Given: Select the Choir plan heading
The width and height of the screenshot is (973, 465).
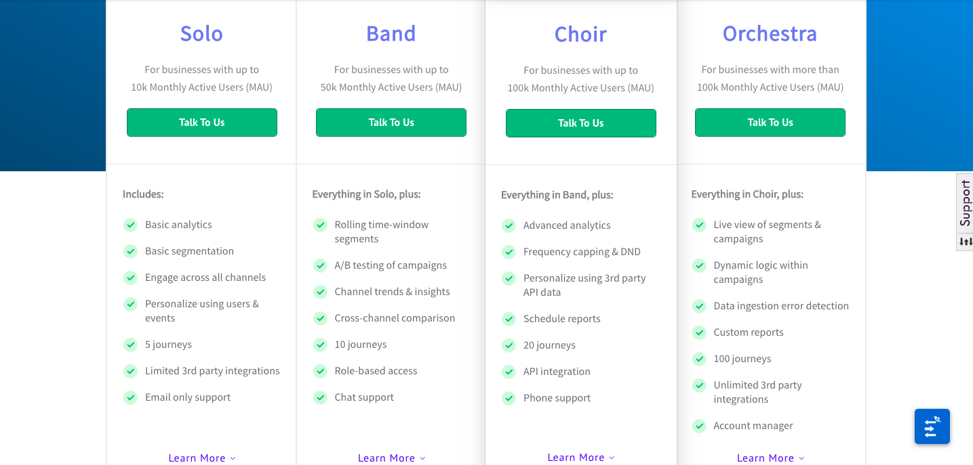Looking at the screenshot, I should point(580,34).
